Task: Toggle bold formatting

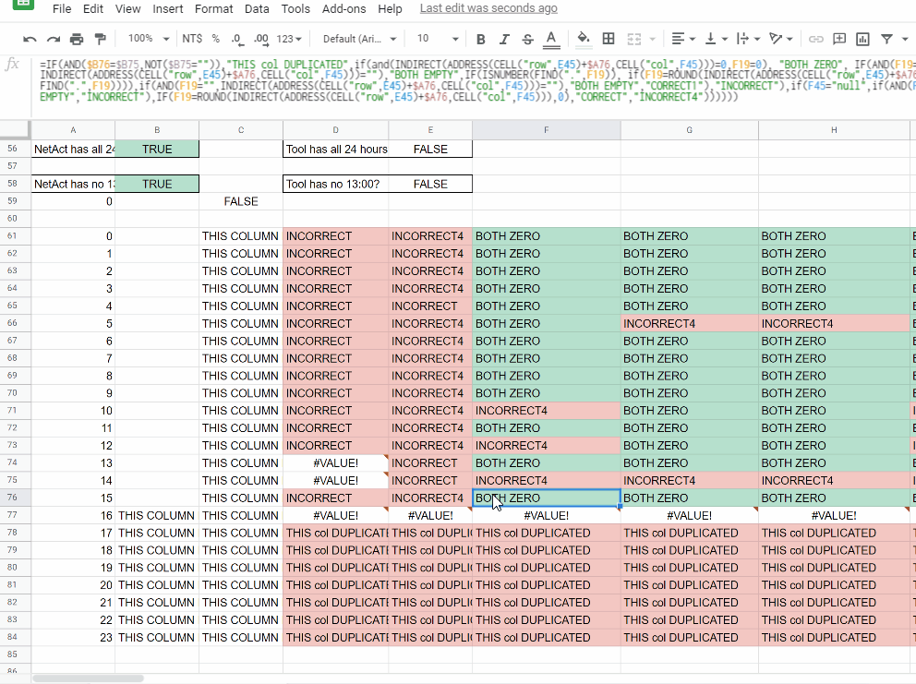Action: (x=479, y=41)
